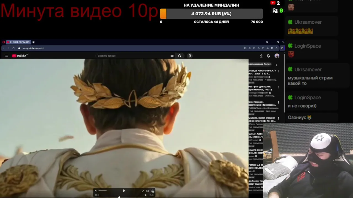This screenshot has height=198, width=353.
Task: Click chat message 'Озониус'
Action: point(300,117)
